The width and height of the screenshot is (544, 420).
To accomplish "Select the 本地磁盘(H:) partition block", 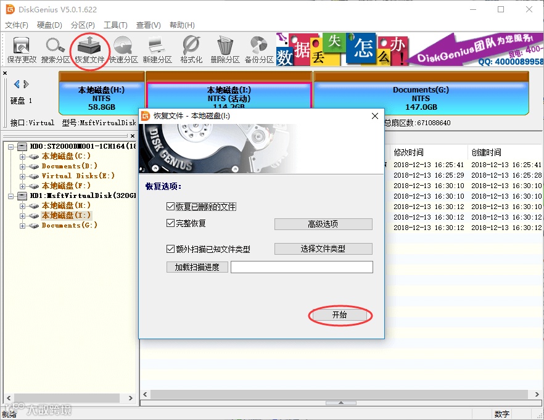I will (102, 94).
